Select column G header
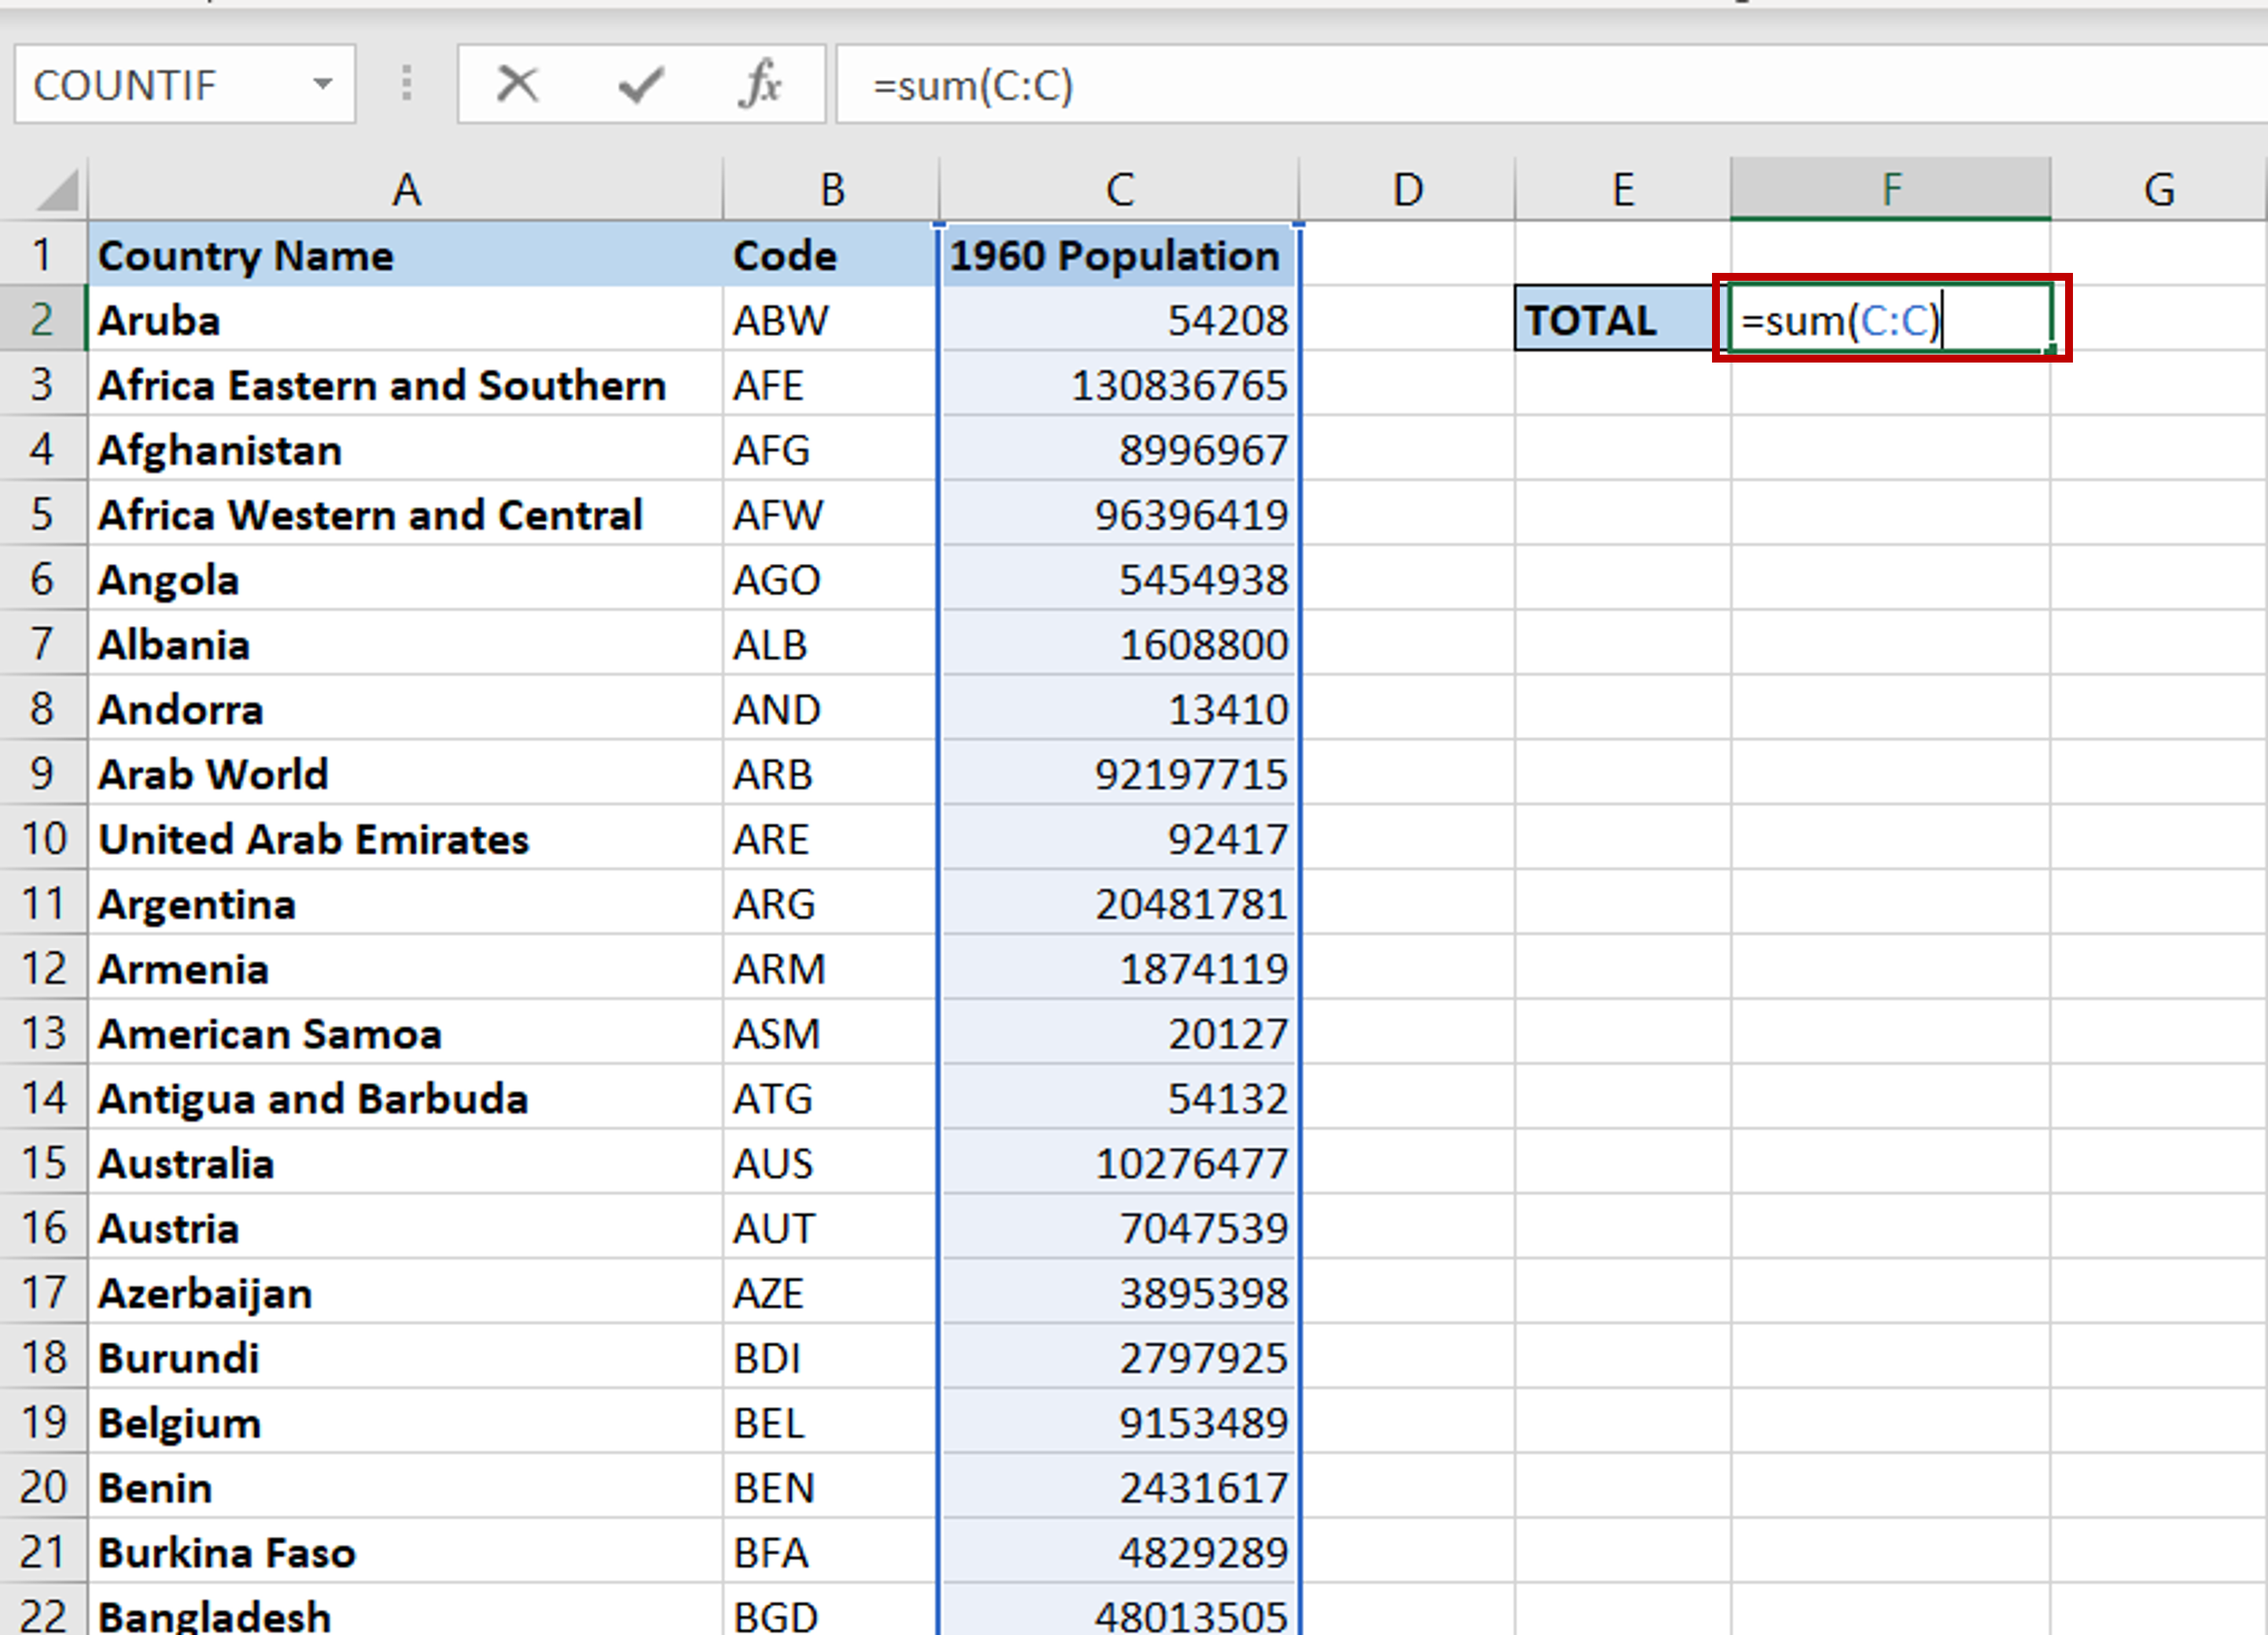 [x=2158, y=190]
